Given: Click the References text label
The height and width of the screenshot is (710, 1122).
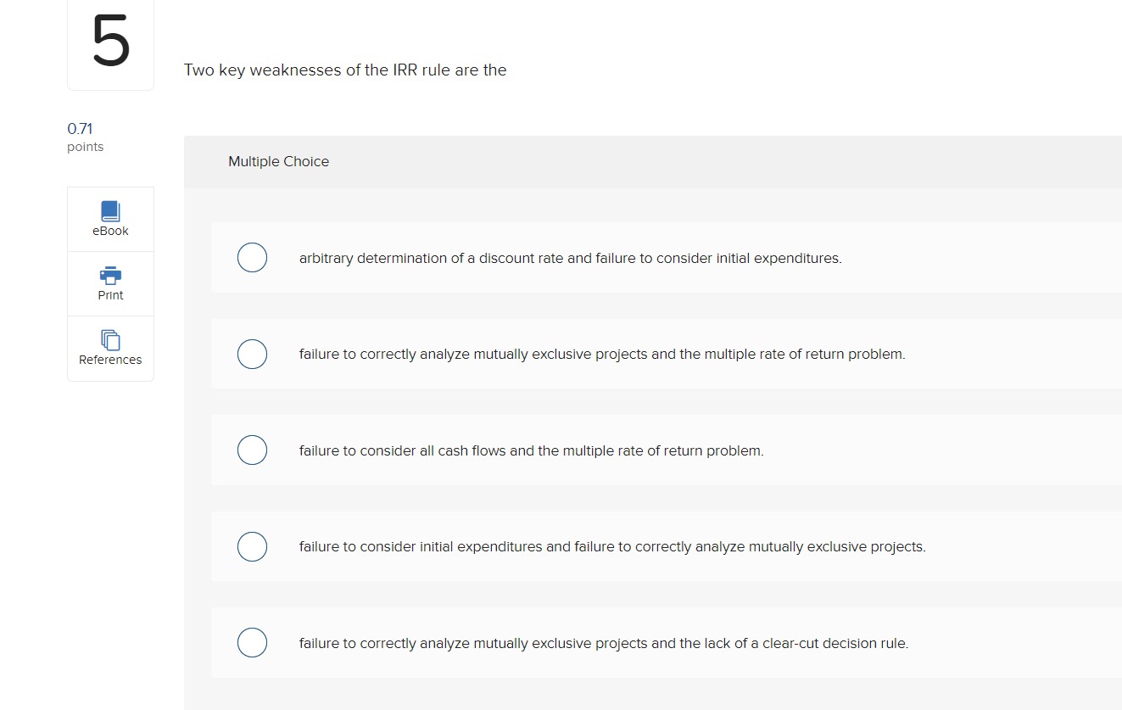Looking at the screenshot, I should (110, 360).
